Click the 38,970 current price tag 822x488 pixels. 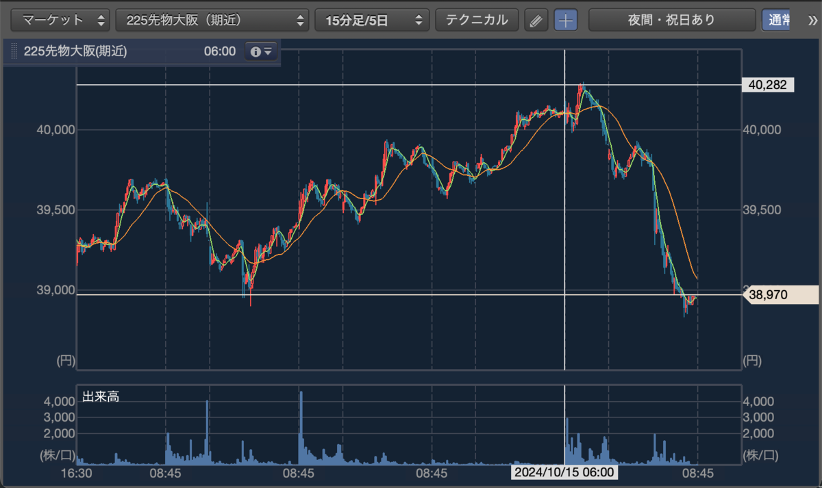coord(780,294)
